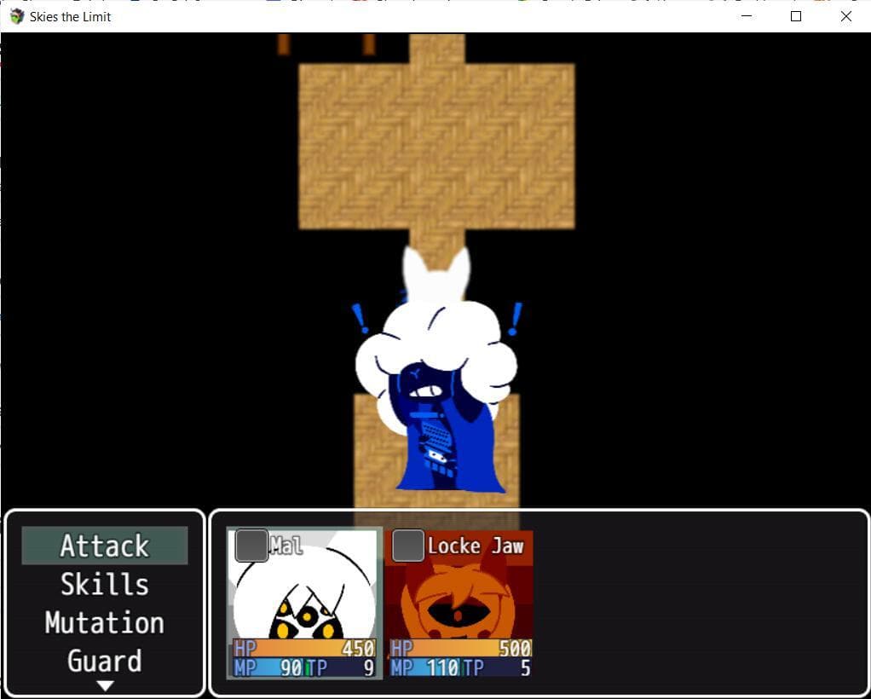Click the right blue exclamation mark
Image resolution: width=871 pixels, height=699 pixels.
click(x=515, y=319)
